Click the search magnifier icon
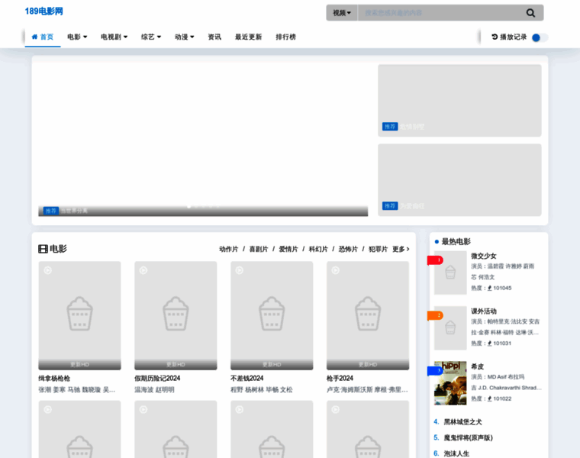 point(530,13)
